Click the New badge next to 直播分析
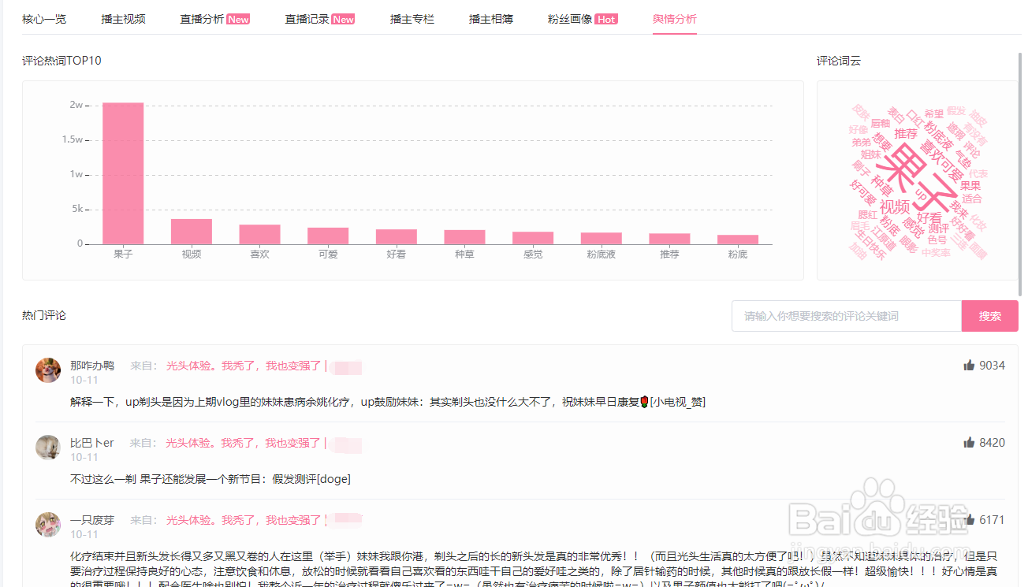Viewport: 1028px width, 587px height. point(238,18)
